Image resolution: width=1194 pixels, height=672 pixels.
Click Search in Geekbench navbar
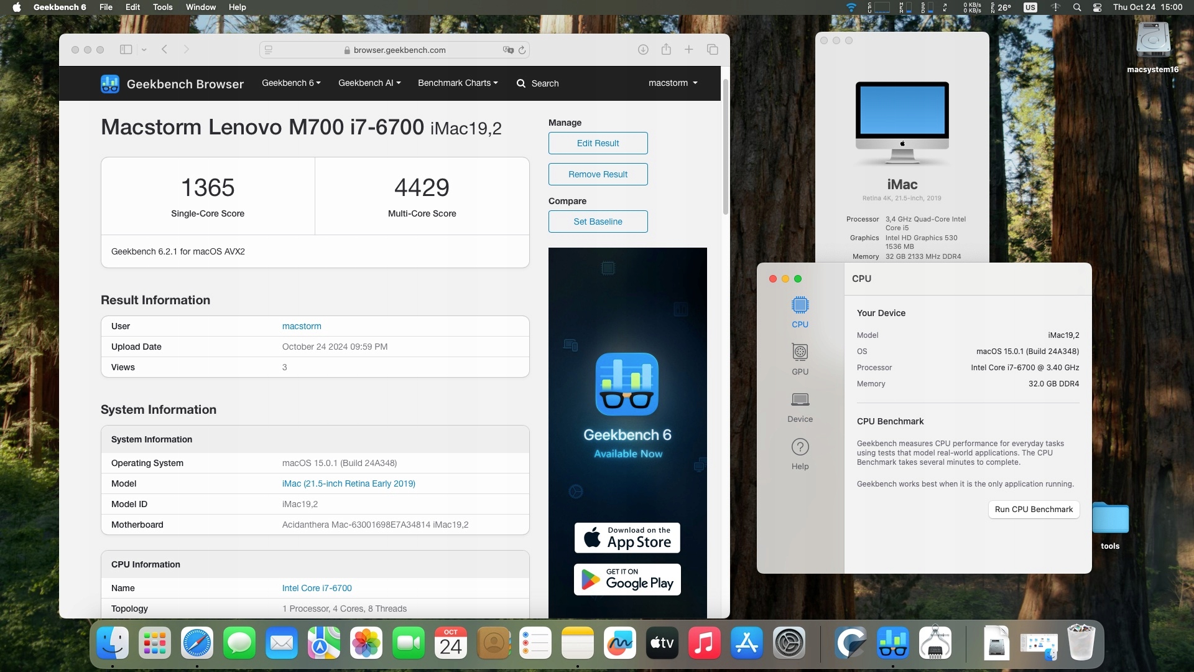click(538, 83)
